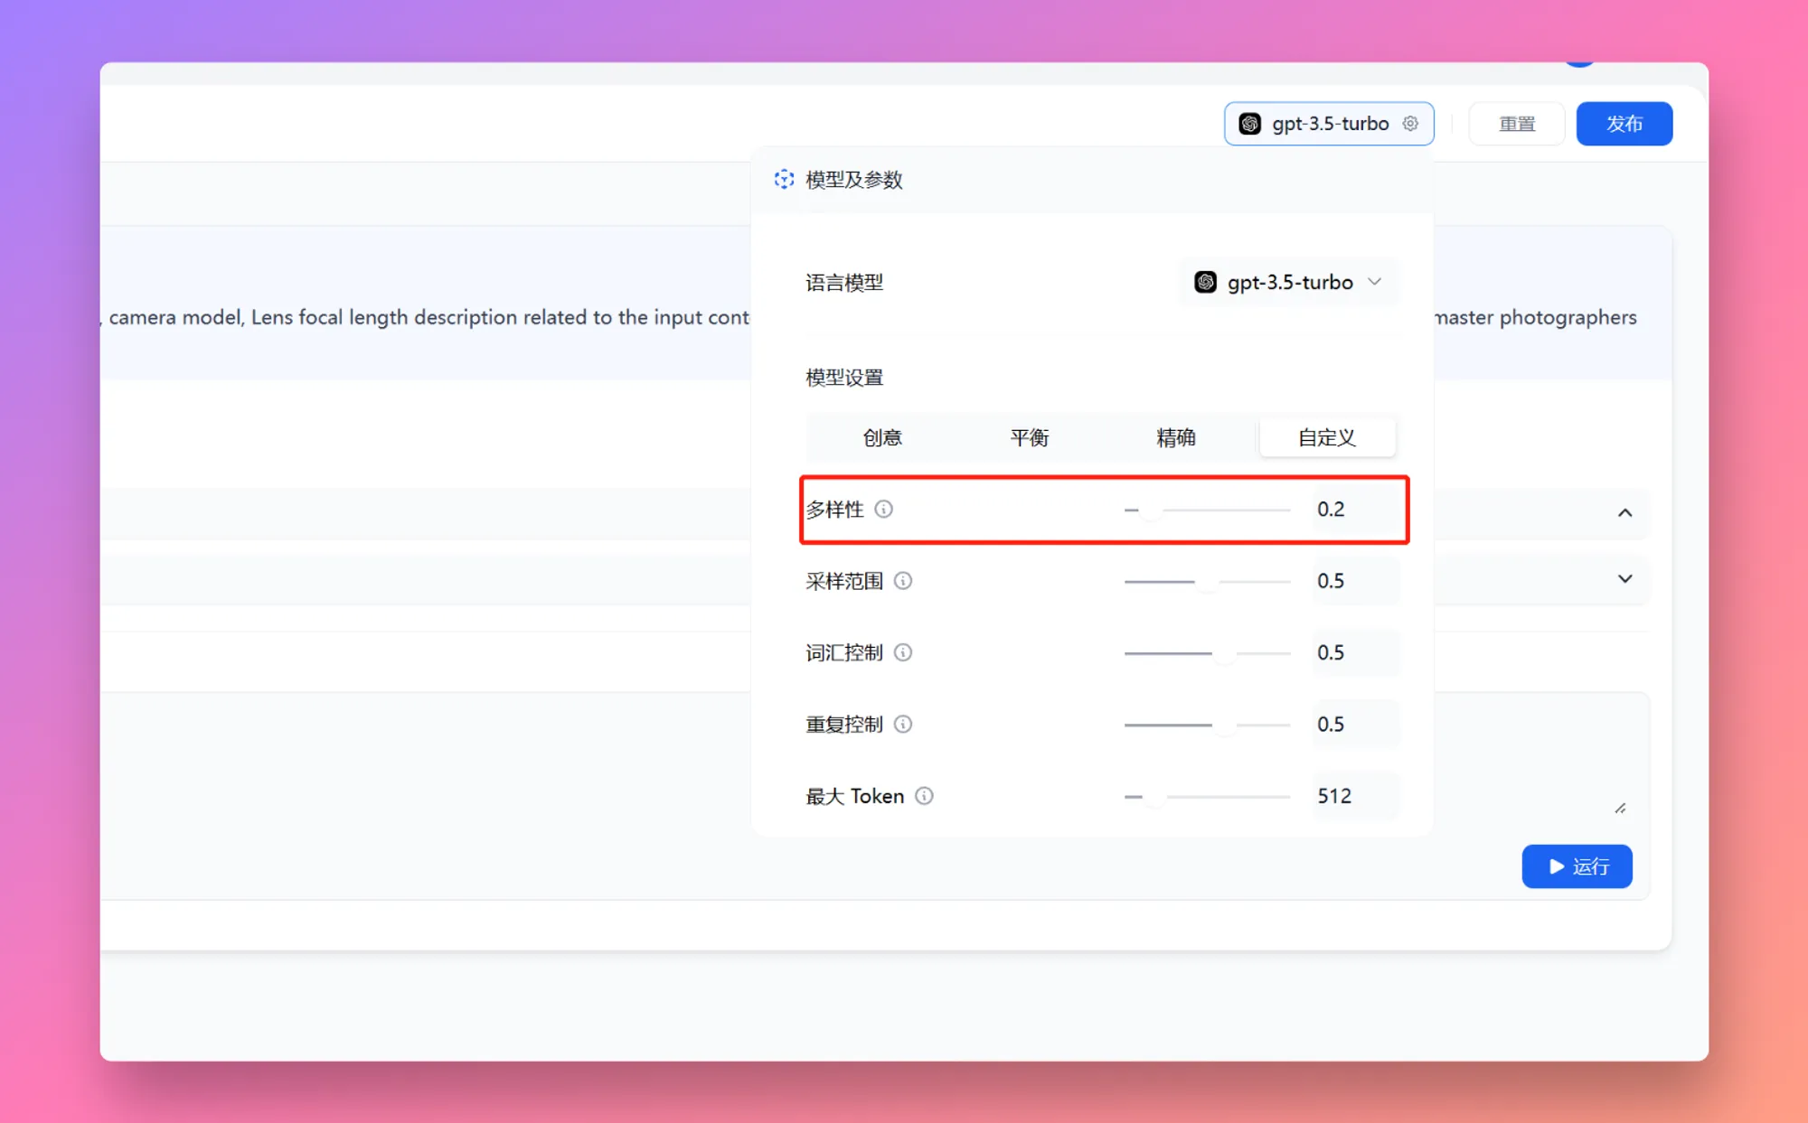Screen dimensions: 1808x1123
Task: Expand section with the down chevron
Action: pyautogui.click(x=1624, y=579)
